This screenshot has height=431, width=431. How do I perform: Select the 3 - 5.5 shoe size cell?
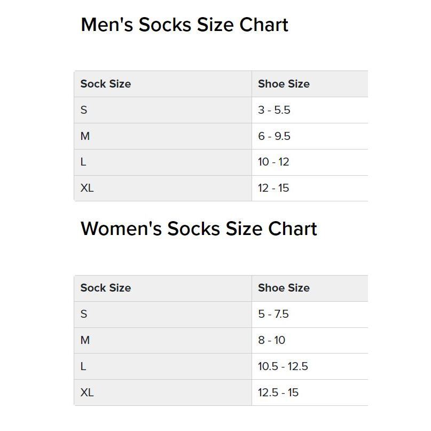(274, 110)
